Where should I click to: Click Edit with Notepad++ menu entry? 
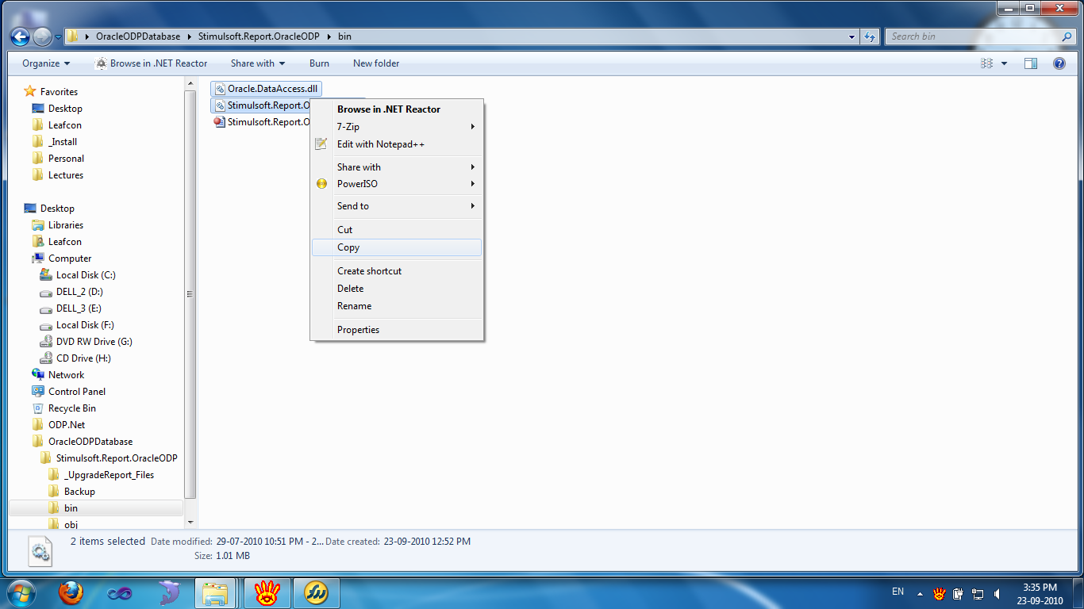click(397, 144)
